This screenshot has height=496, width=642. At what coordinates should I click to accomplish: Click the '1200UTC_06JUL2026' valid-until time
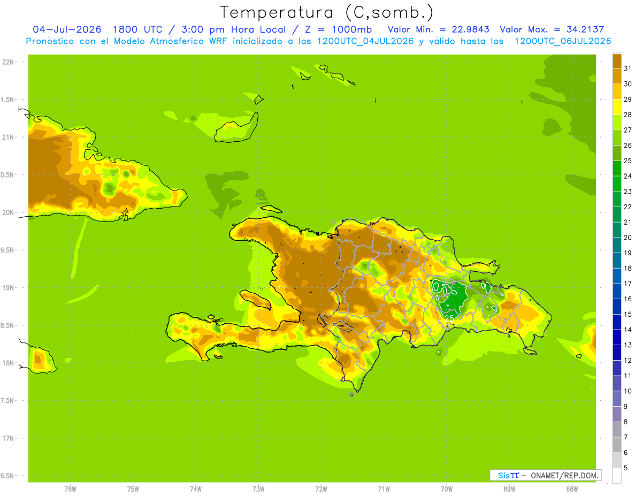(562, 41)
